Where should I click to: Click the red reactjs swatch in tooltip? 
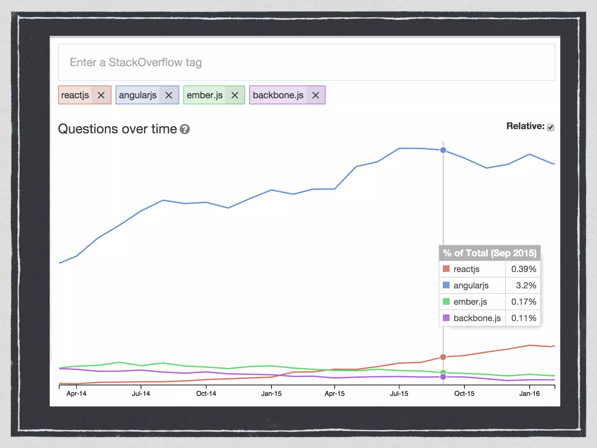446,269
